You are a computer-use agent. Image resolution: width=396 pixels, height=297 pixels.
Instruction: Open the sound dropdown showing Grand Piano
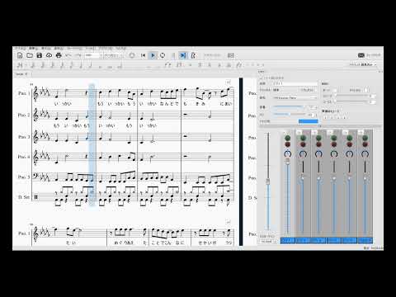[x=295, y=97]
